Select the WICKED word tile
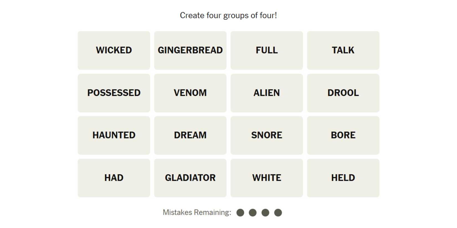 (x=114, y=50)
